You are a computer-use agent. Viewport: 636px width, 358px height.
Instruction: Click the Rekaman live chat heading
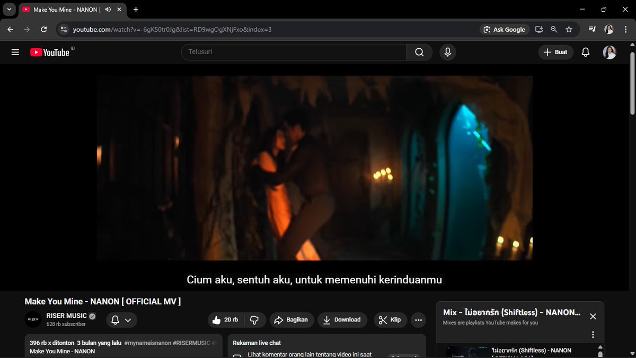coord(257,343)
